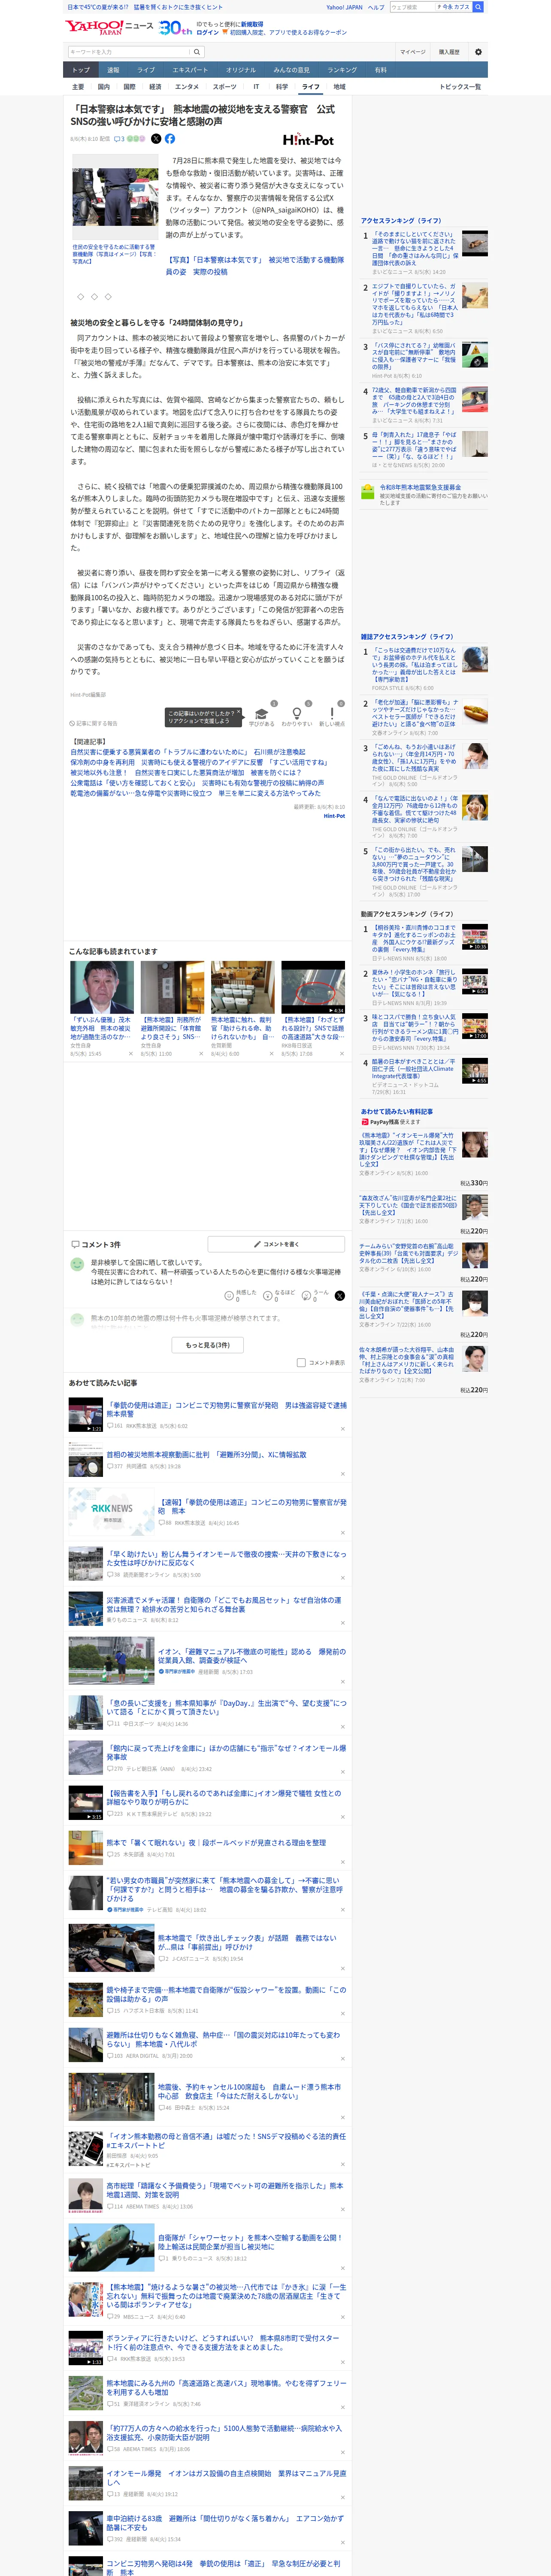Open the エキスパート navigation tab
The width and height of the screenshot is (551, 2576).
190,70
